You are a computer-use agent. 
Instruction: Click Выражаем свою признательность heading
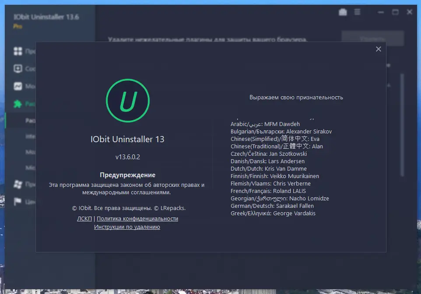point(296,98)
